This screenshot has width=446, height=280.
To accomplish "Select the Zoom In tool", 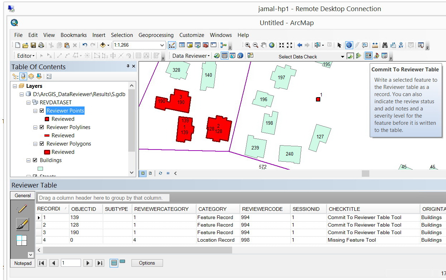I will click(248, 45).
